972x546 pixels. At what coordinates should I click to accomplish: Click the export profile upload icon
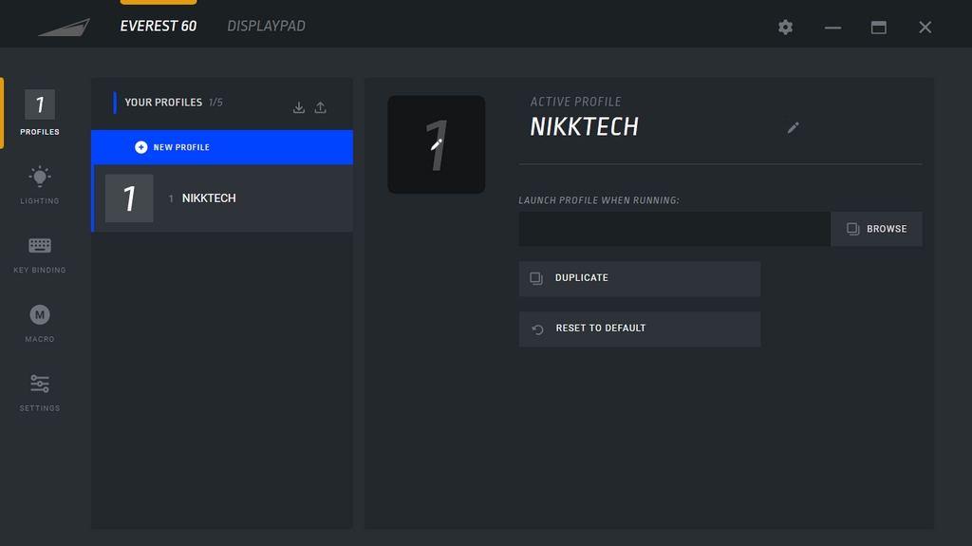pos(321,107)
